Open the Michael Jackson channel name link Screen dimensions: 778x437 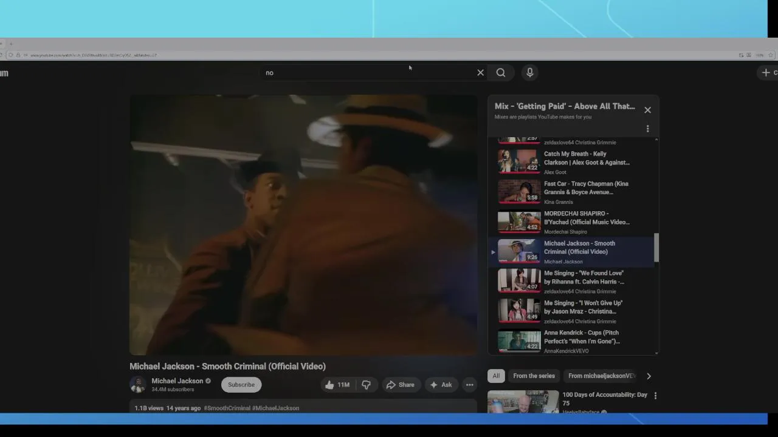click(x=177, y=381)
